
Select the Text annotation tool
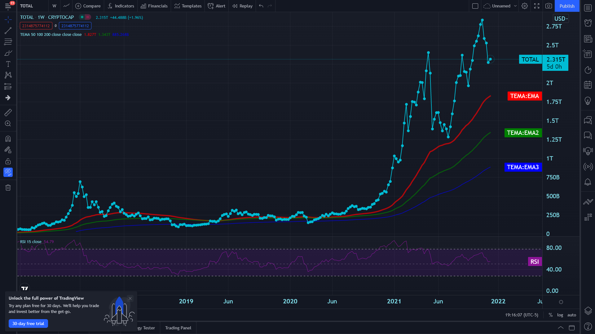8,64
